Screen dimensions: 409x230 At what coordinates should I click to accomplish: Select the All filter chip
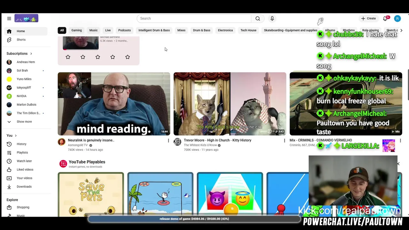coord(62,30)
